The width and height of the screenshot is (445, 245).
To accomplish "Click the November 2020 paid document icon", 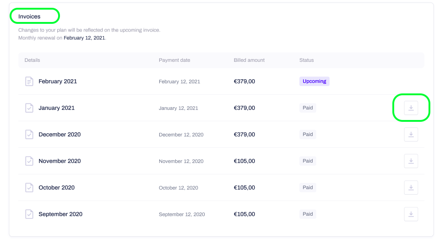I will [29, 161].
